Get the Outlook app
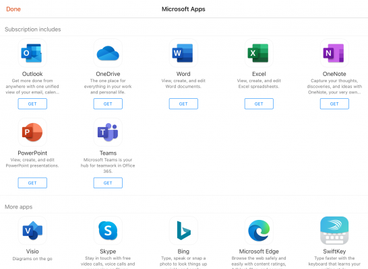This screenshot has height=269, width=368. click(32, 104)
